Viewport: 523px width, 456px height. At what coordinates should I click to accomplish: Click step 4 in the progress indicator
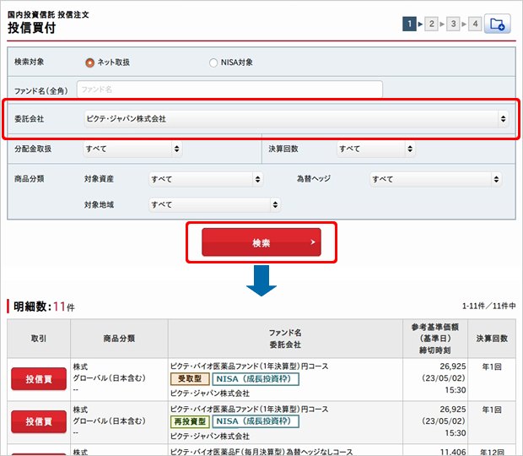tap(475, 24)
